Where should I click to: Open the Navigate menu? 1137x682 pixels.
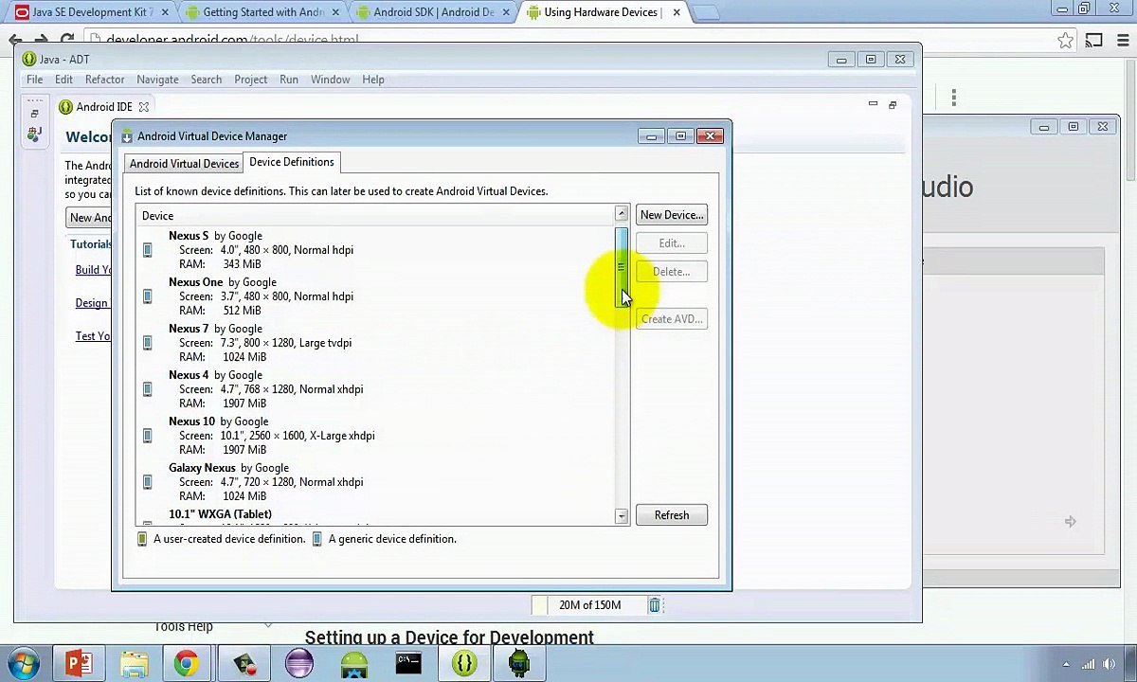click(157, 80)
